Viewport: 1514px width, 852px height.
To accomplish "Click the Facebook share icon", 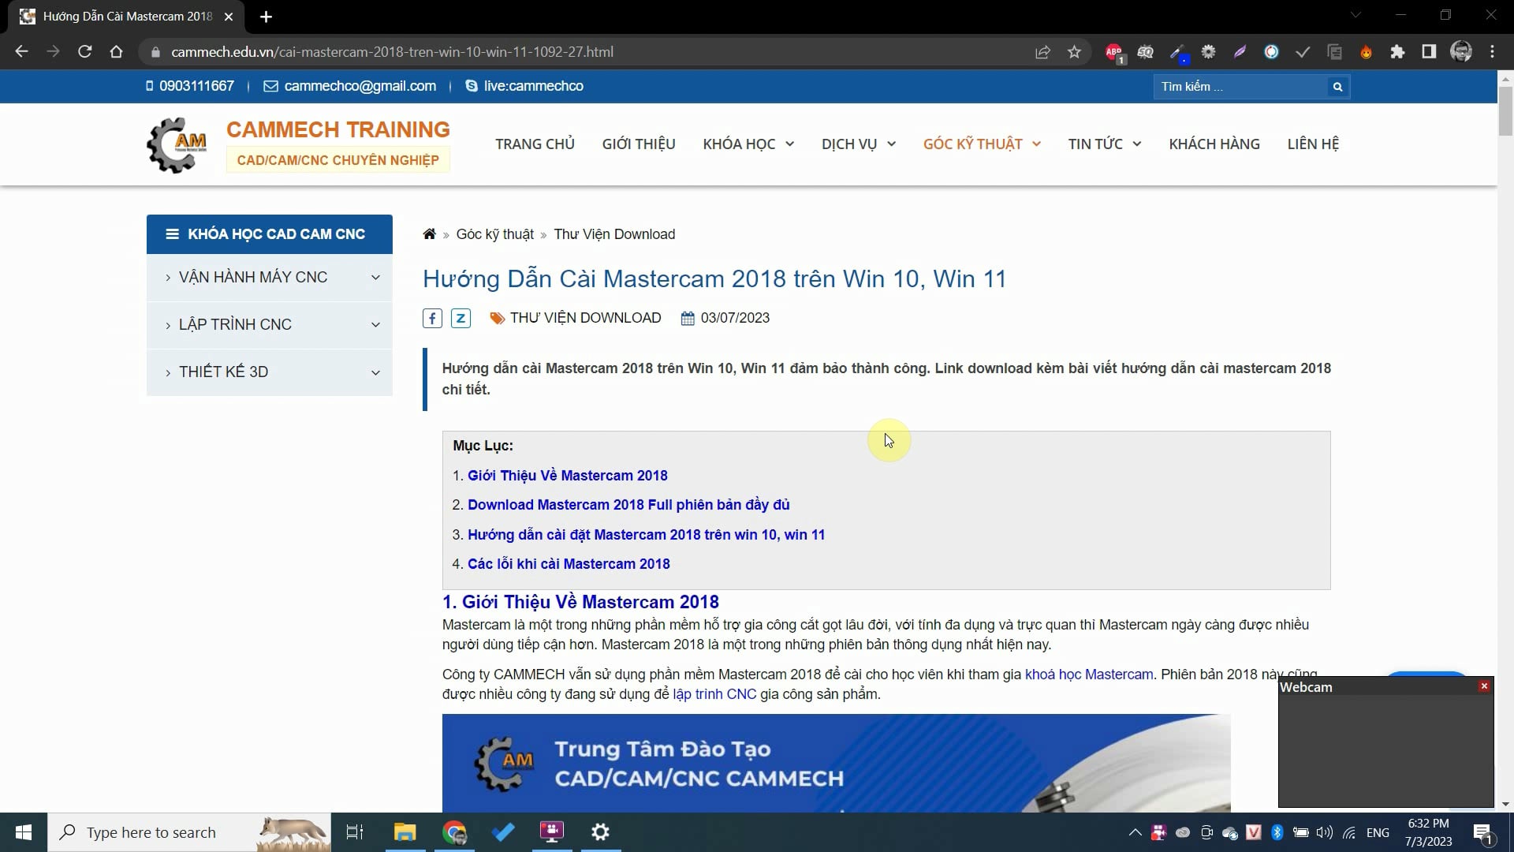I will [432, 318].
